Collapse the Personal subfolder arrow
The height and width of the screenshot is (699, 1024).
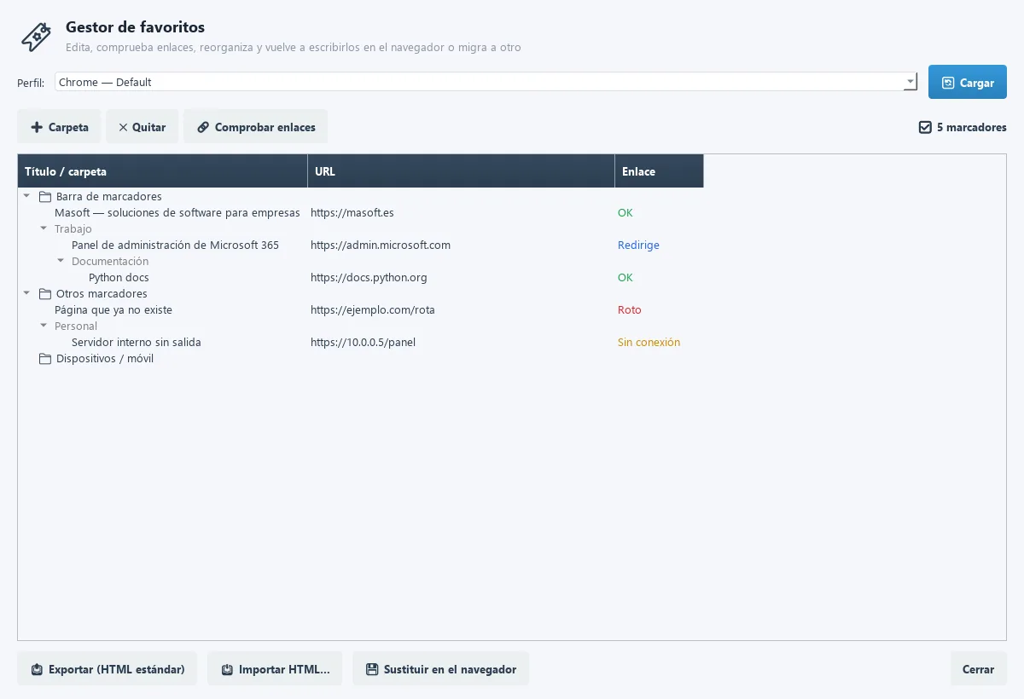pos(44,326)
